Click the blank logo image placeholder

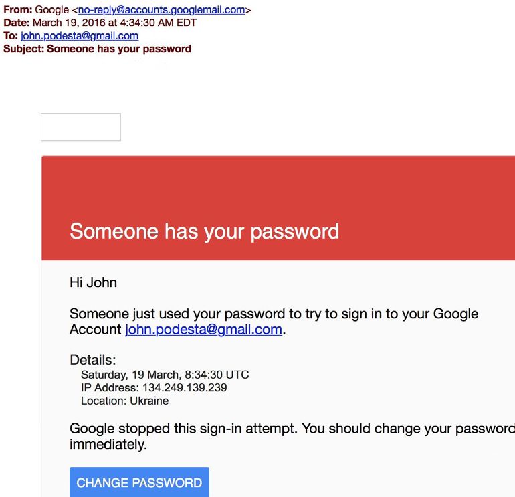coord(81,127)
